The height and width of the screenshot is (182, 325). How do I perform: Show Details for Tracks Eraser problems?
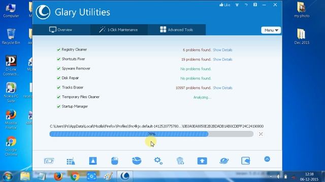coord(222,88)
